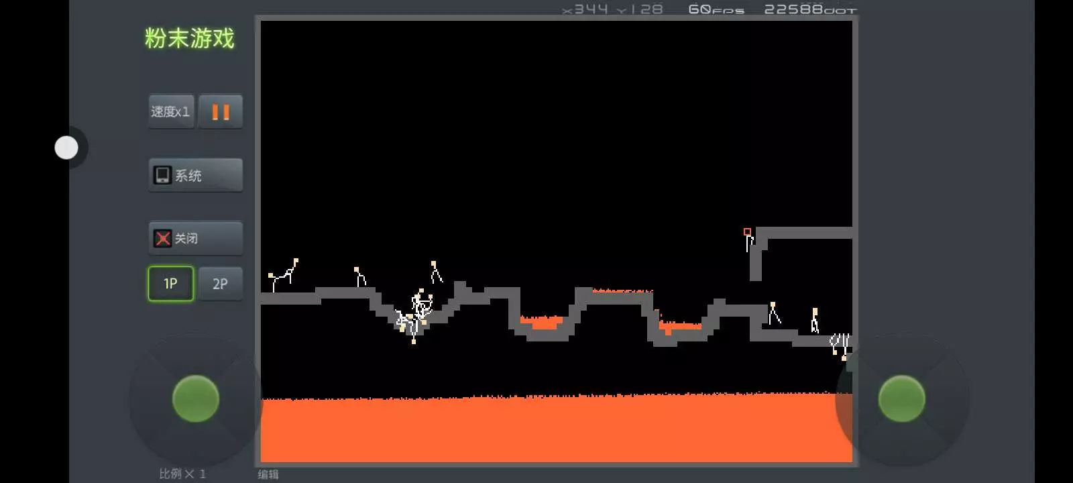1073x483 pixels.
Task: Click the red X icon beside 关闭
Action: coord(162,238)
